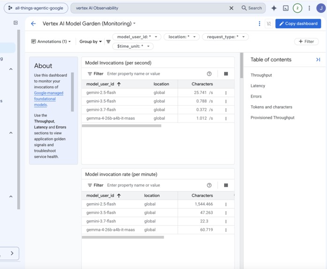Click filter input in Model Invocations table

(x=154, y=74)
